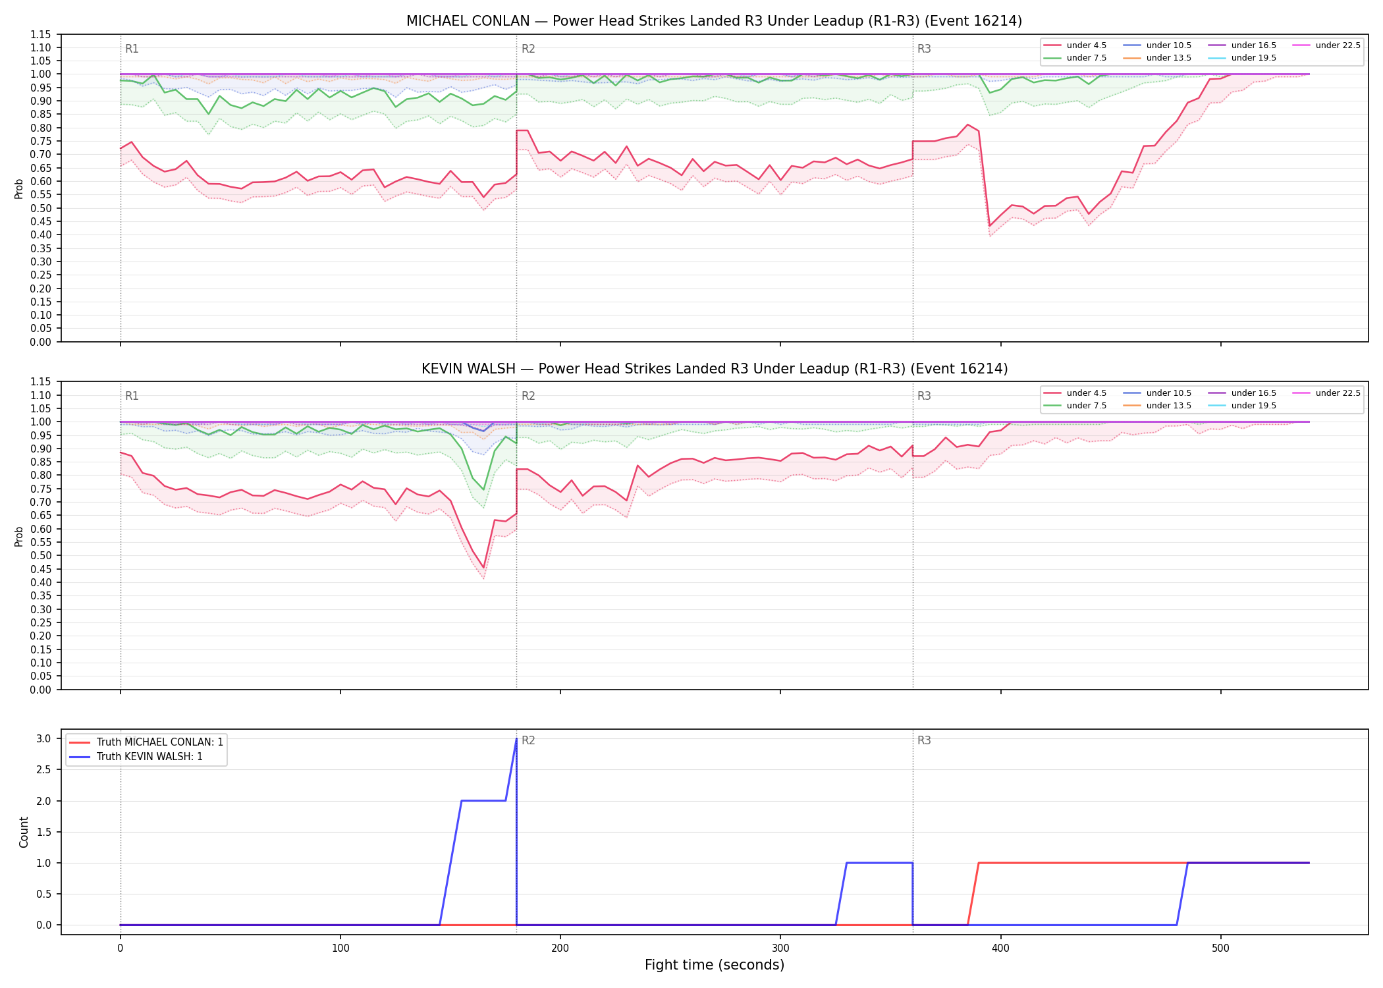Click the R3 marker in Conlan chart
This screenshot has height=988, width=1383.
[x=924, y=49]
